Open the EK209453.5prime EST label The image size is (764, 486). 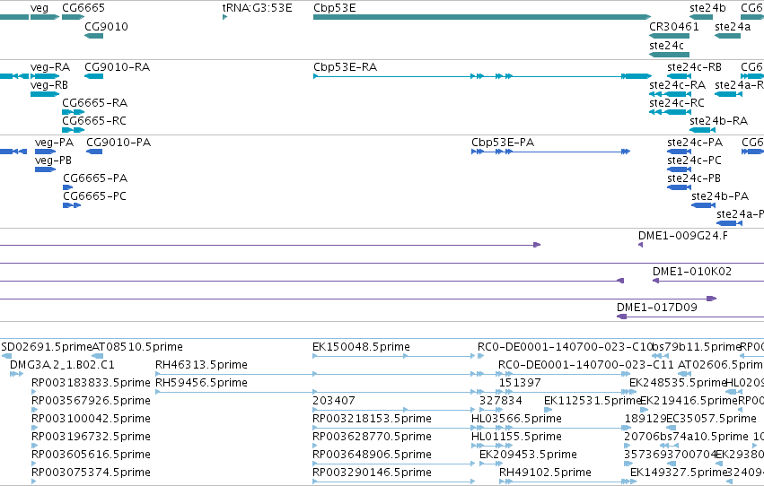pyautogui.click(x=528, y=455)
